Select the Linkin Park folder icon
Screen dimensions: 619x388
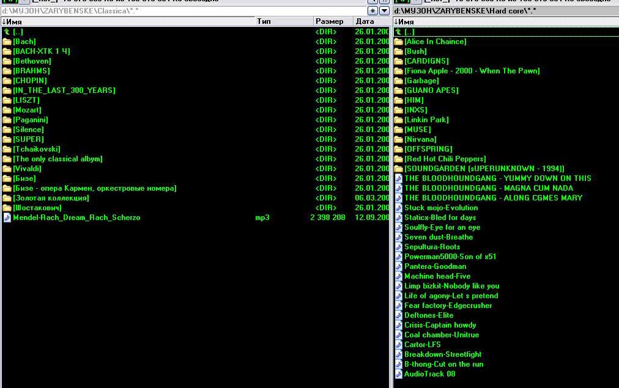[398, 120]
